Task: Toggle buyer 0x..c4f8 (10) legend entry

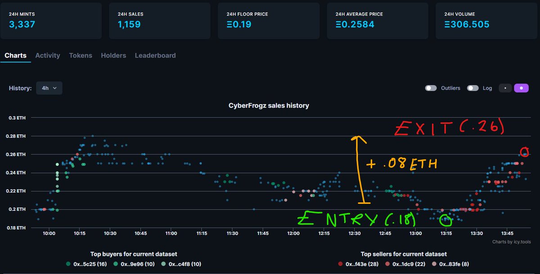Action: pyautogui.click(x=182, y=264)
